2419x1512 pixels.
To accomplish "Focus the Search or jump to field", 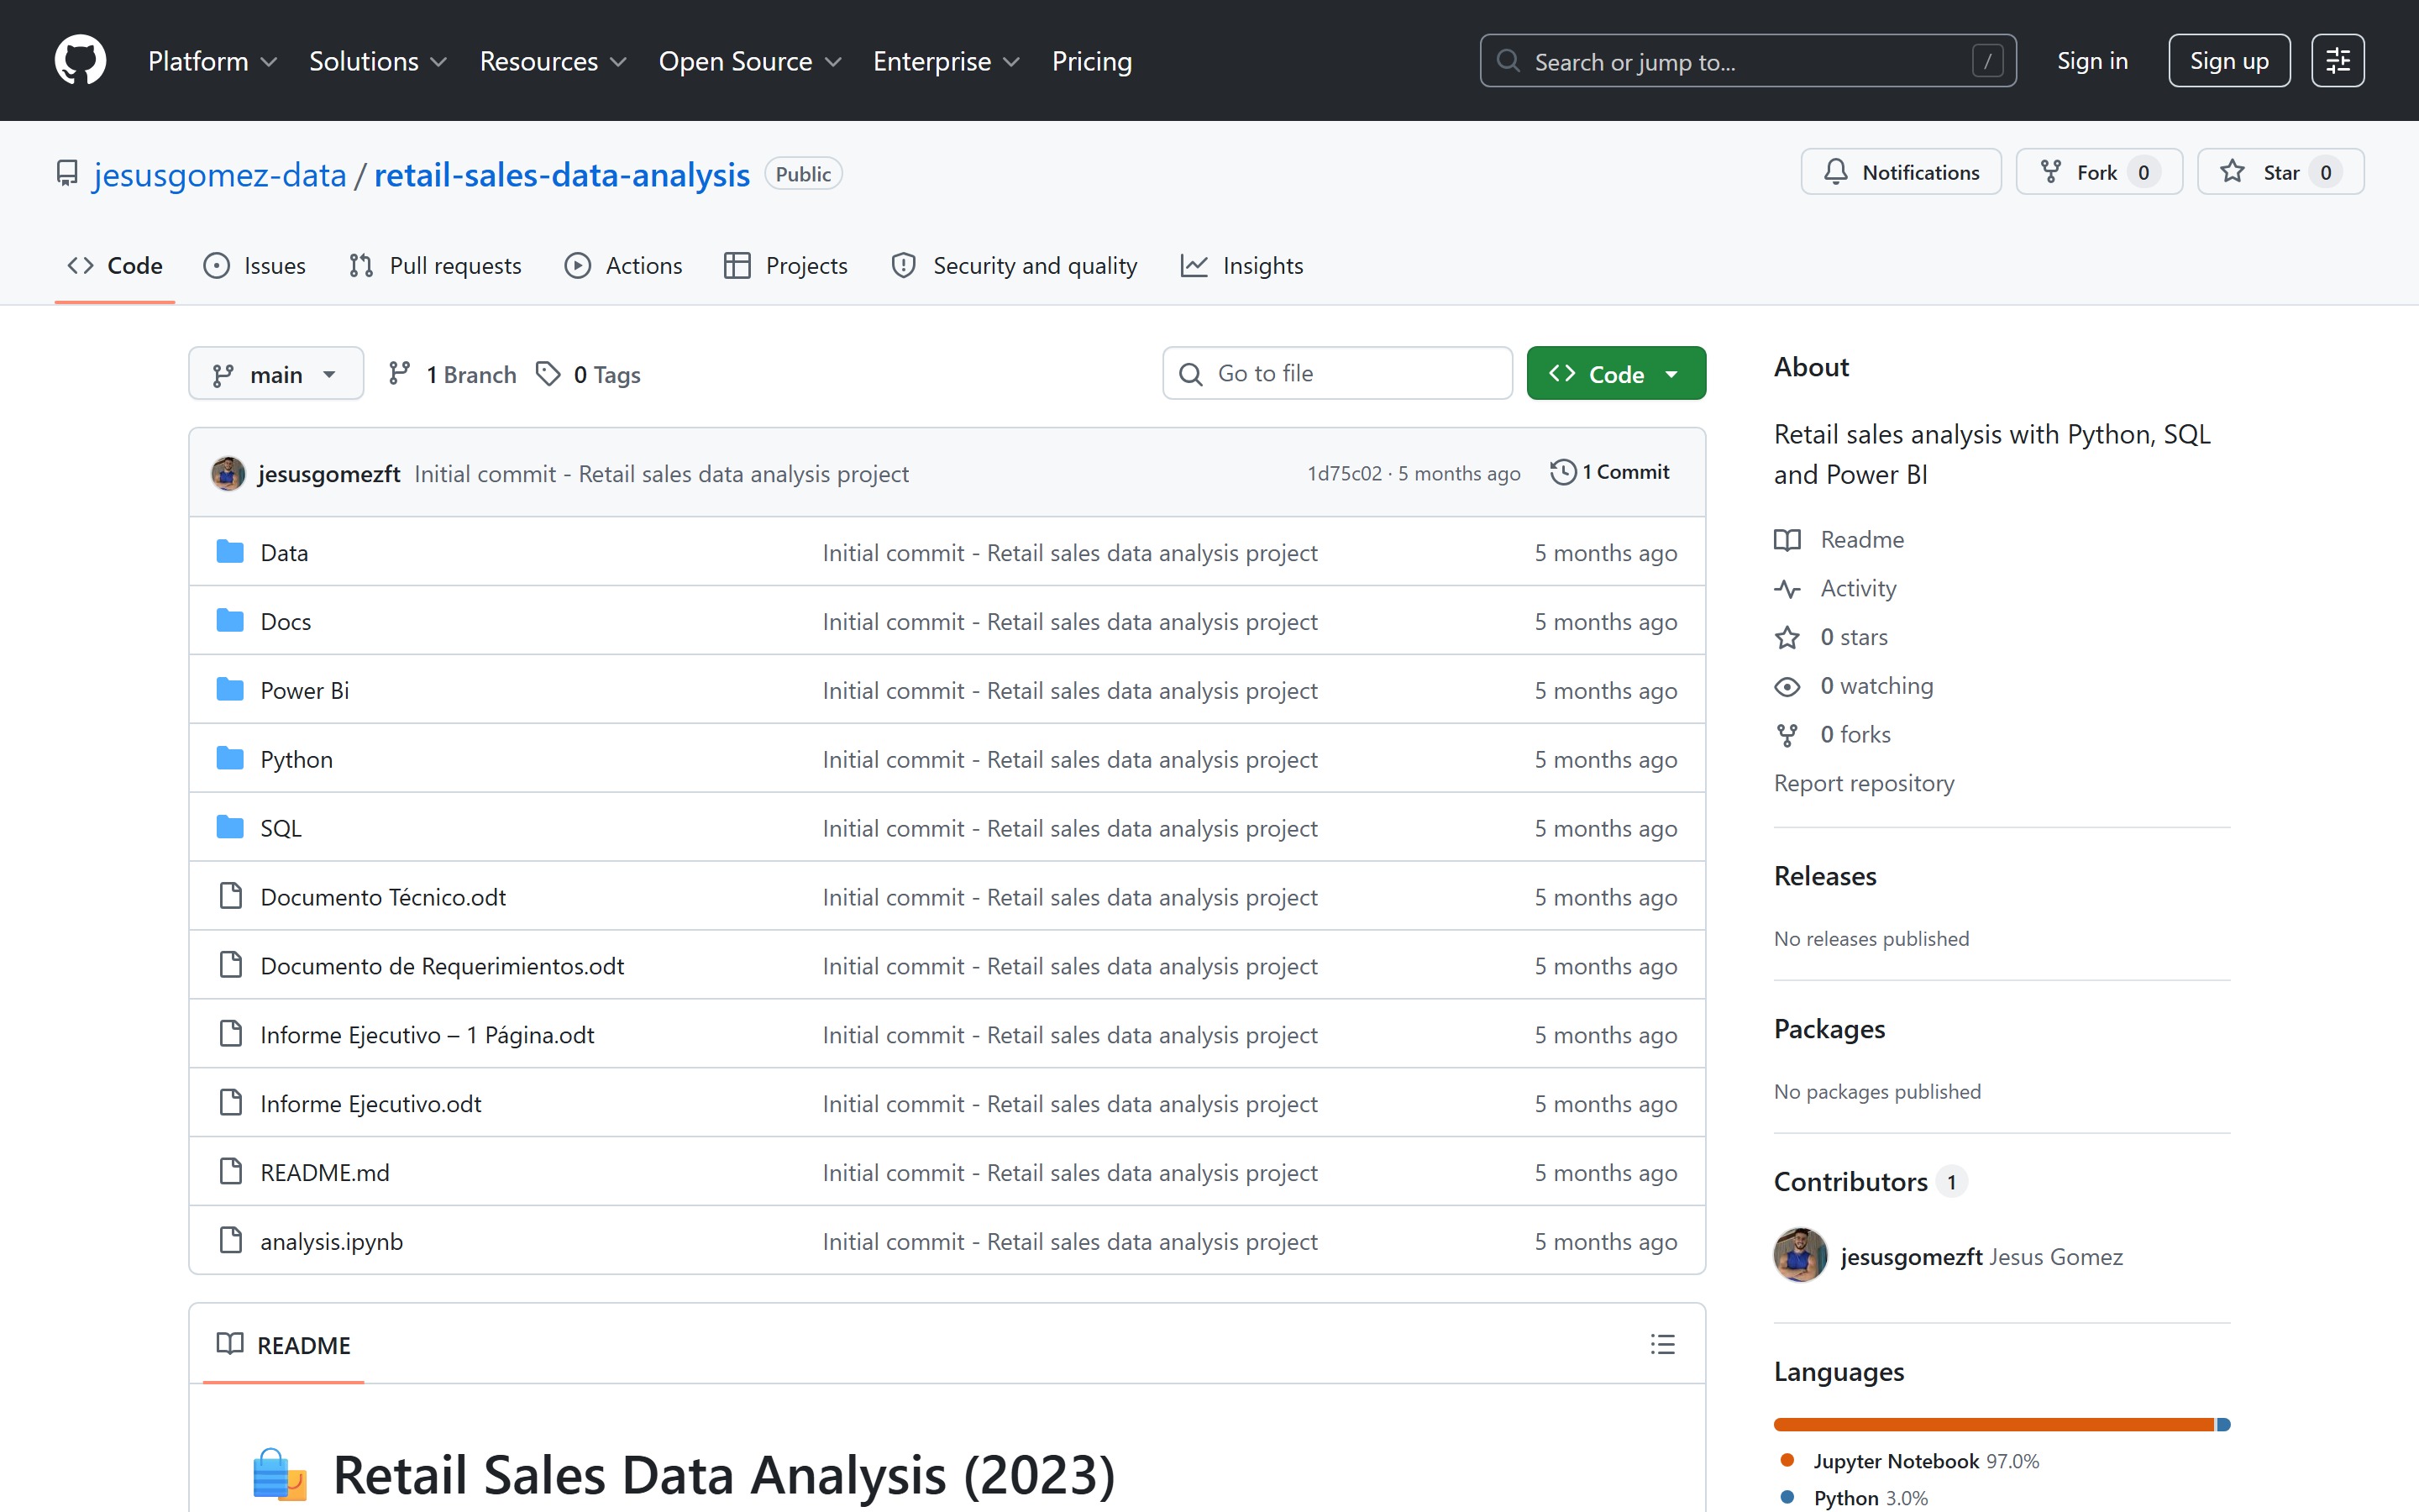I will click(x=1747, y=61).
